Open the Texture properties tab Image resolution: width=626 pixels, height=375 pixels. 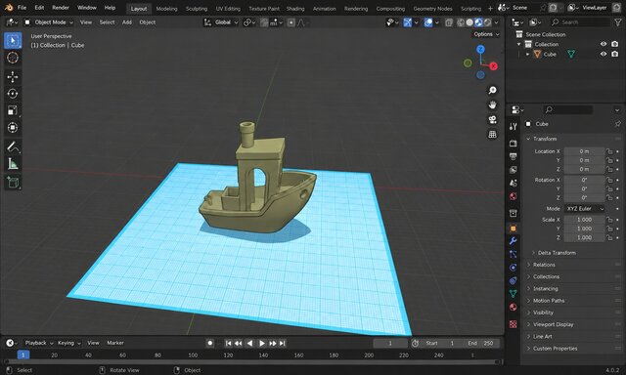tap(514, 324)
